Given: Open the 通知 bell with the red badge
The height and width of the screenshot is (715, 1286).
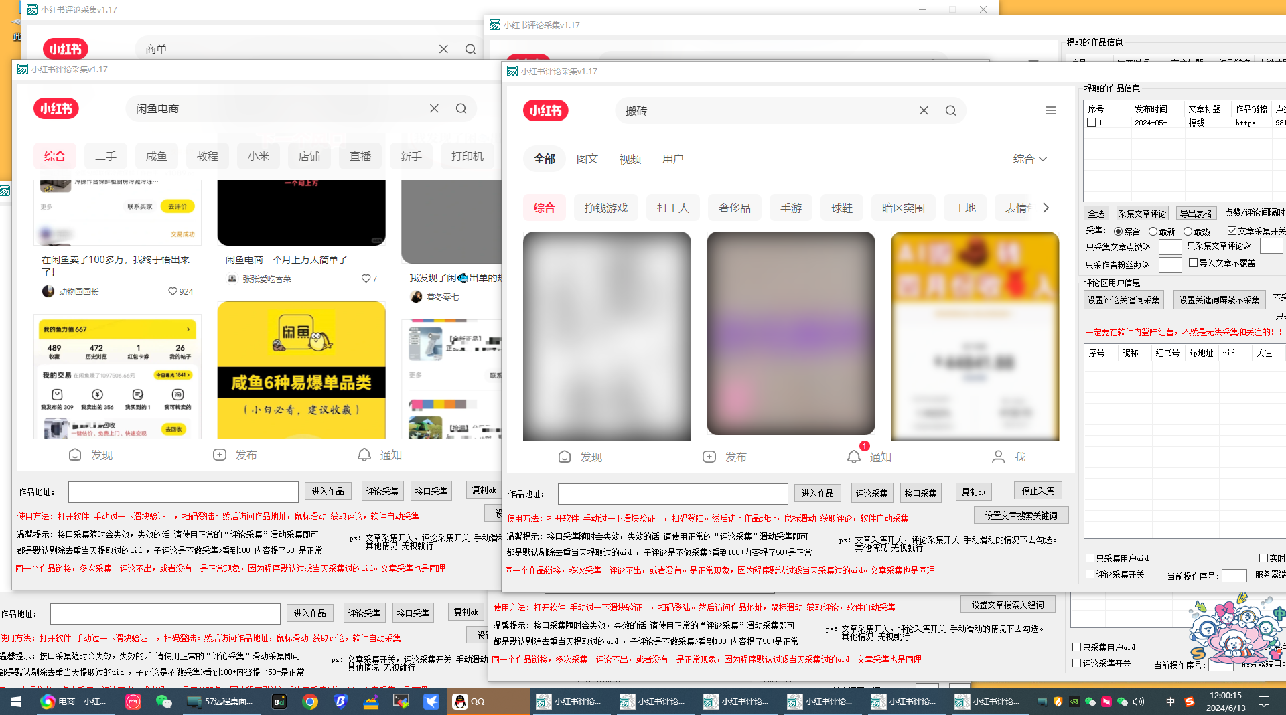Looking at the screenshot, I should [854, 457].
